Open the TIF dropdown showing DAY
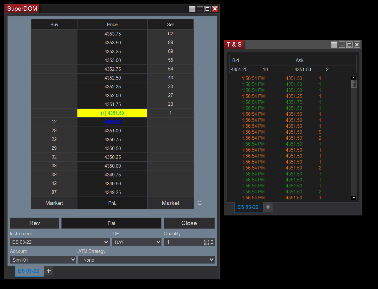Viewport: 378px width, 289px height. coord(137,242)
